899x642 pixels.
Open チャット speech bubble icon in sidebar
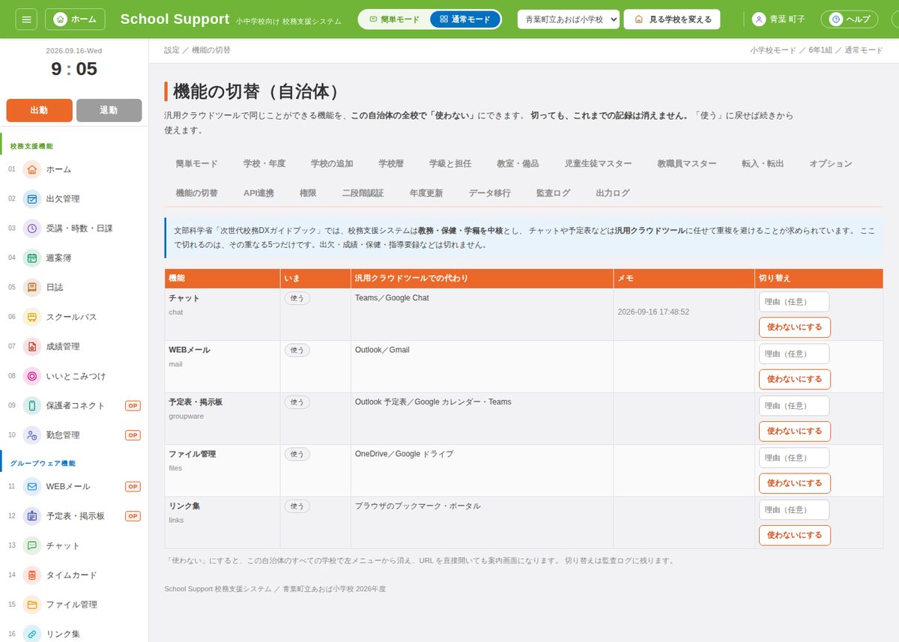pos(32,545)
